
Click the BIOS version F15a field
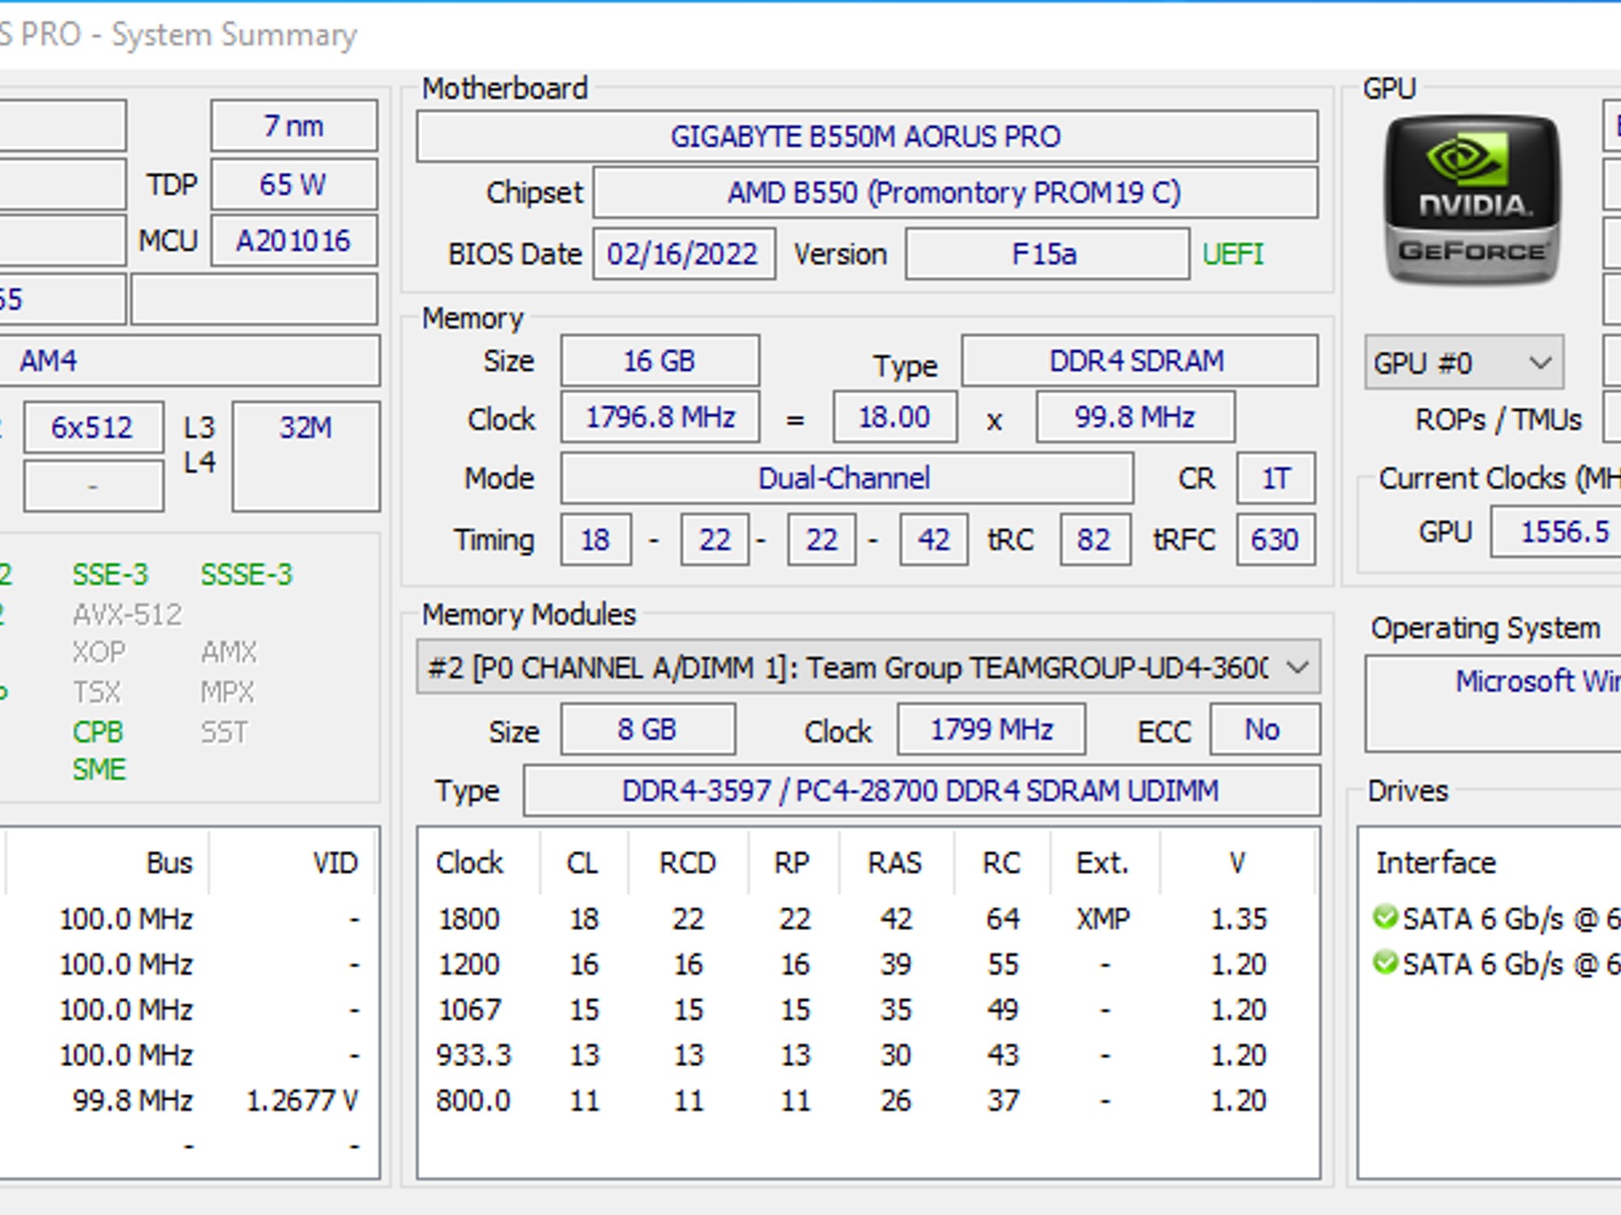(x=1047, y=254)
